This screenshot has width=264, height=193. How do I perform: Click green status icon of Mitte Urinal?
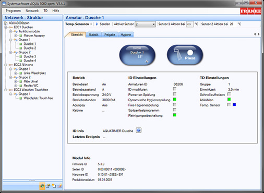point(21,81)
